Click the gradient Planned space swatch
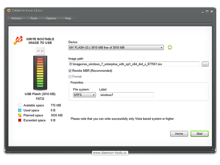Viewport: 220px width, 165px height. (20, 115)
